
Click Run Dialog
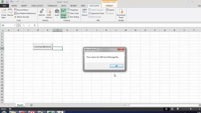click(73, 17)
